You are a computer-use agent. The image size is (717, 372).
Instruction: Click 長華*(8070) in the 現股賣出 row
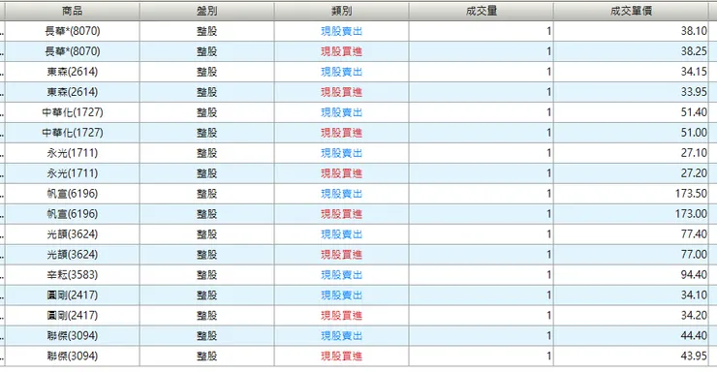[73, 31]
